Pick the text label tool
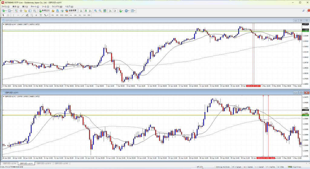Screen dimensions: 310x169 (36, 15)
